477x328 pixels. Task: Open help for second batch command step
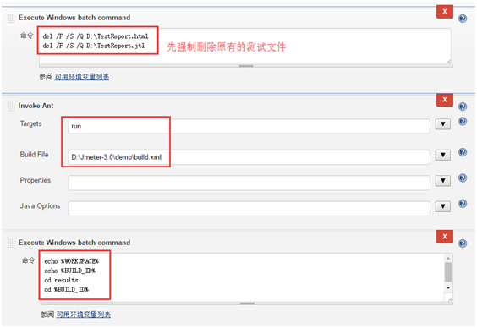[463, 243]
